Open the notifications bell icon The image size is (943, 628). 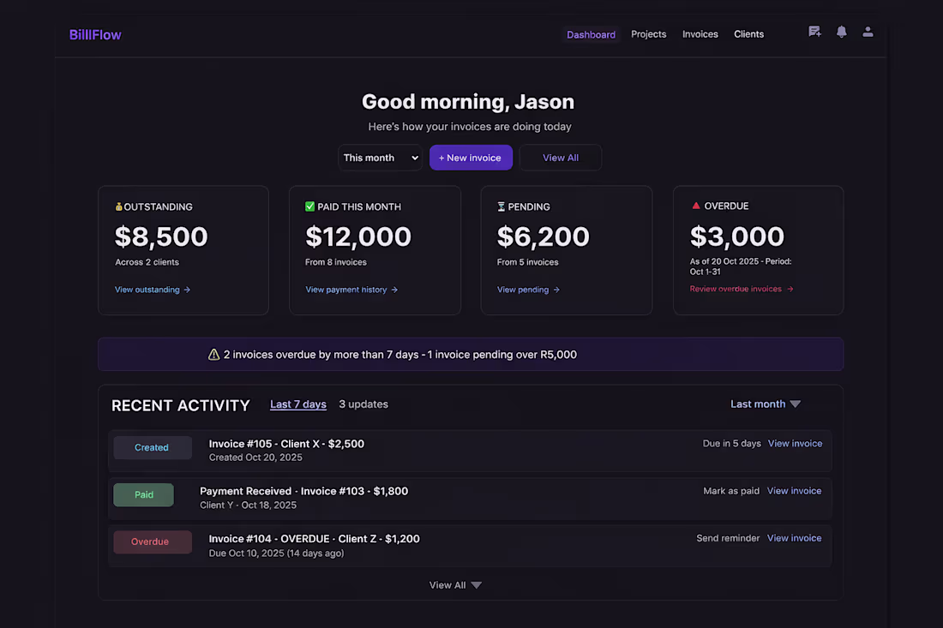pyautogui.click(x=841, y=32)
